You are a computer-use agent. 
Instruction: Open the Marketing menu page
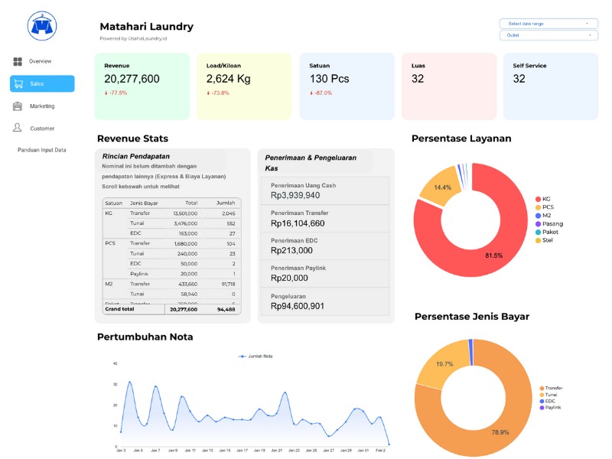42,106
